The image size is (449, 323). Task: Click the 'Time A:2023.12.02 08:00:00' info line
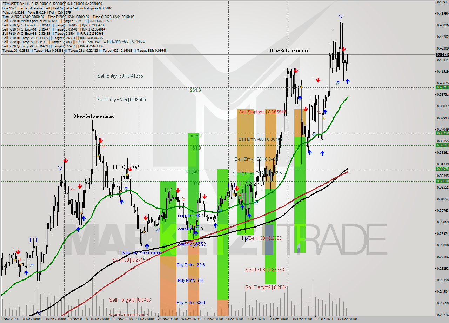tap(68, 17)
